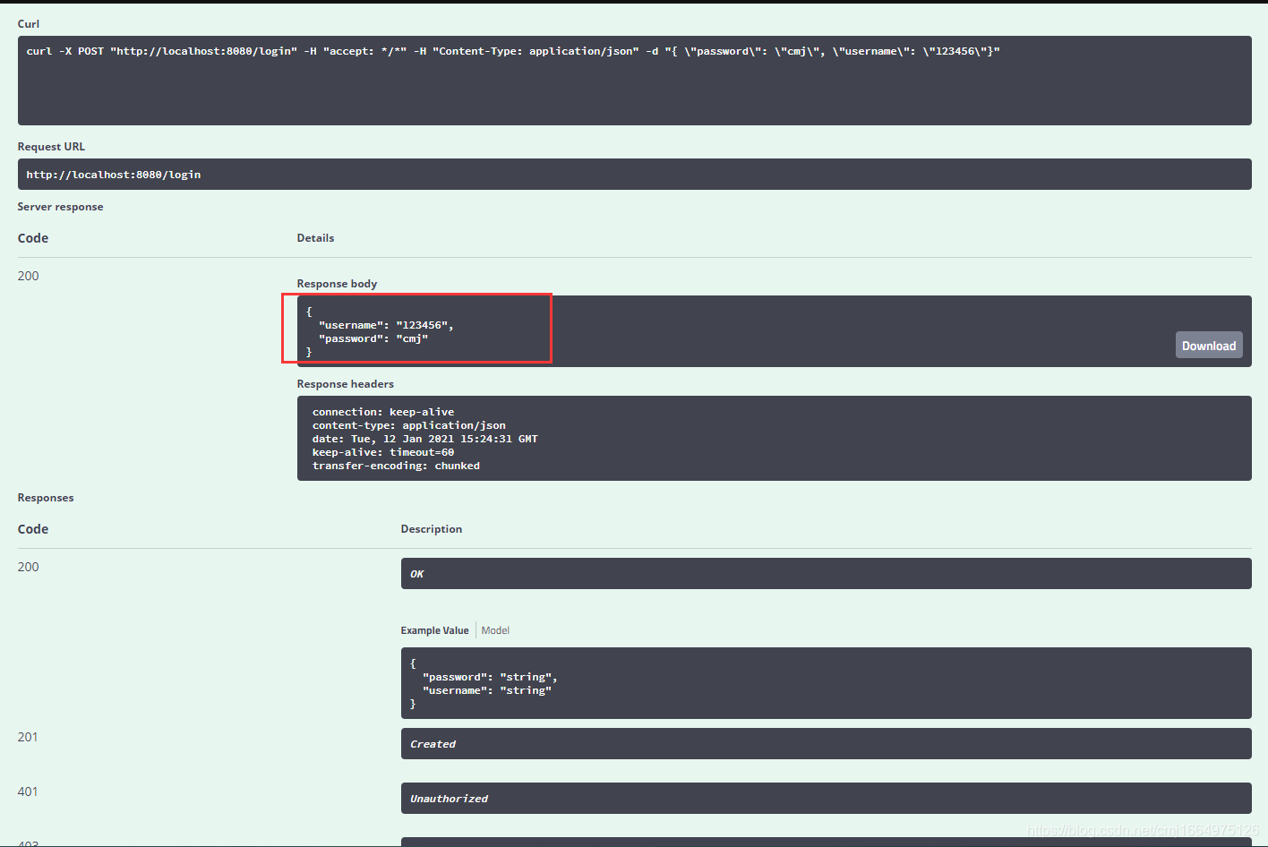Click example value "password": "string" line
Image resolution: width=1268 pixels, height=847 pixels.
click(x=490, y=677)
